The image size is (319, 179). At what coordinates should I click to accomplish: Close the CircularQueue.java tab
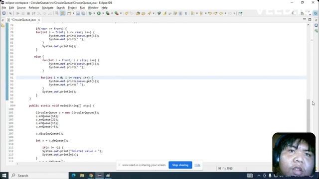click(39, 20)
